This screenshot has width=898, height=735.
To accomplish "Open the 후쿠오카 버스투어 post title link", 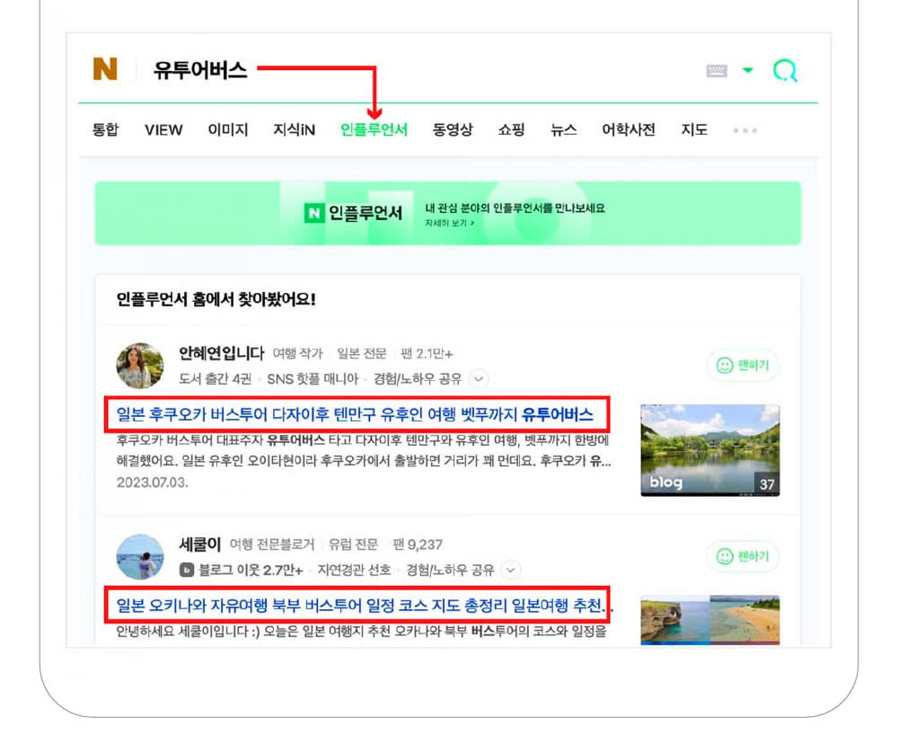I will [356, 415].
